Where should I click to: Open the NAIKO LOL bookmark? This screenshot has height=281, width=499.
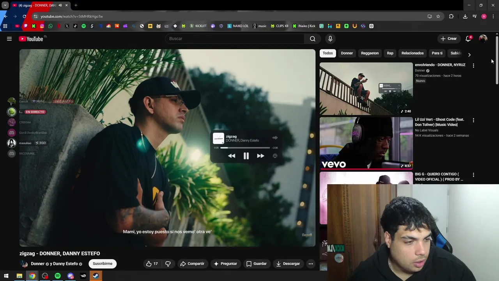(x=238, y=26)
